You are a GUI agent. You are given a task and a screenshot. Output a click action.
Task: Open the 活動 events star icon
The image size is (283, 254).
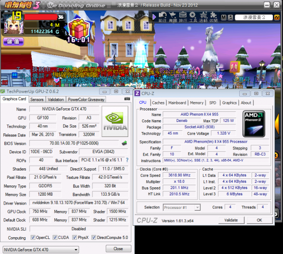point(203,17)
